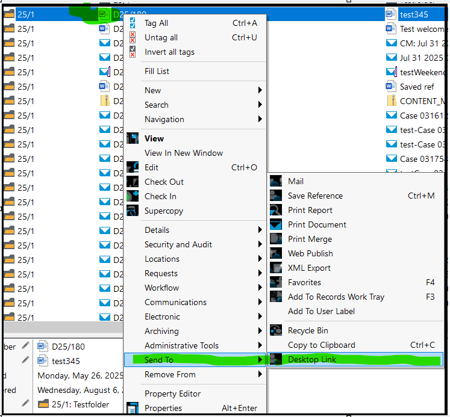Click the horizontal scrollbar below the list

coord(63,327)
